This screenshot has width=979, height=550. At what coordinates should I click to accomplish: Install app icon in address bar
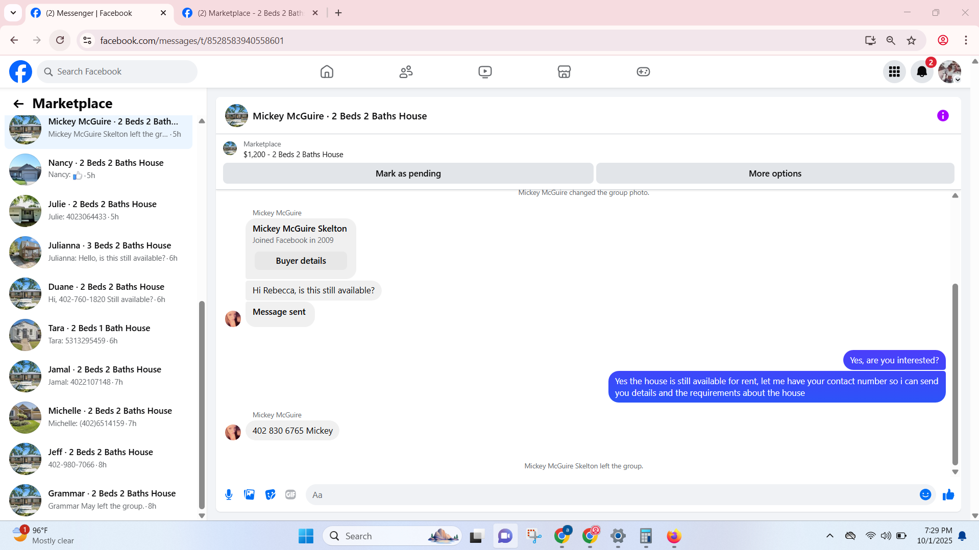pos(870,40)
